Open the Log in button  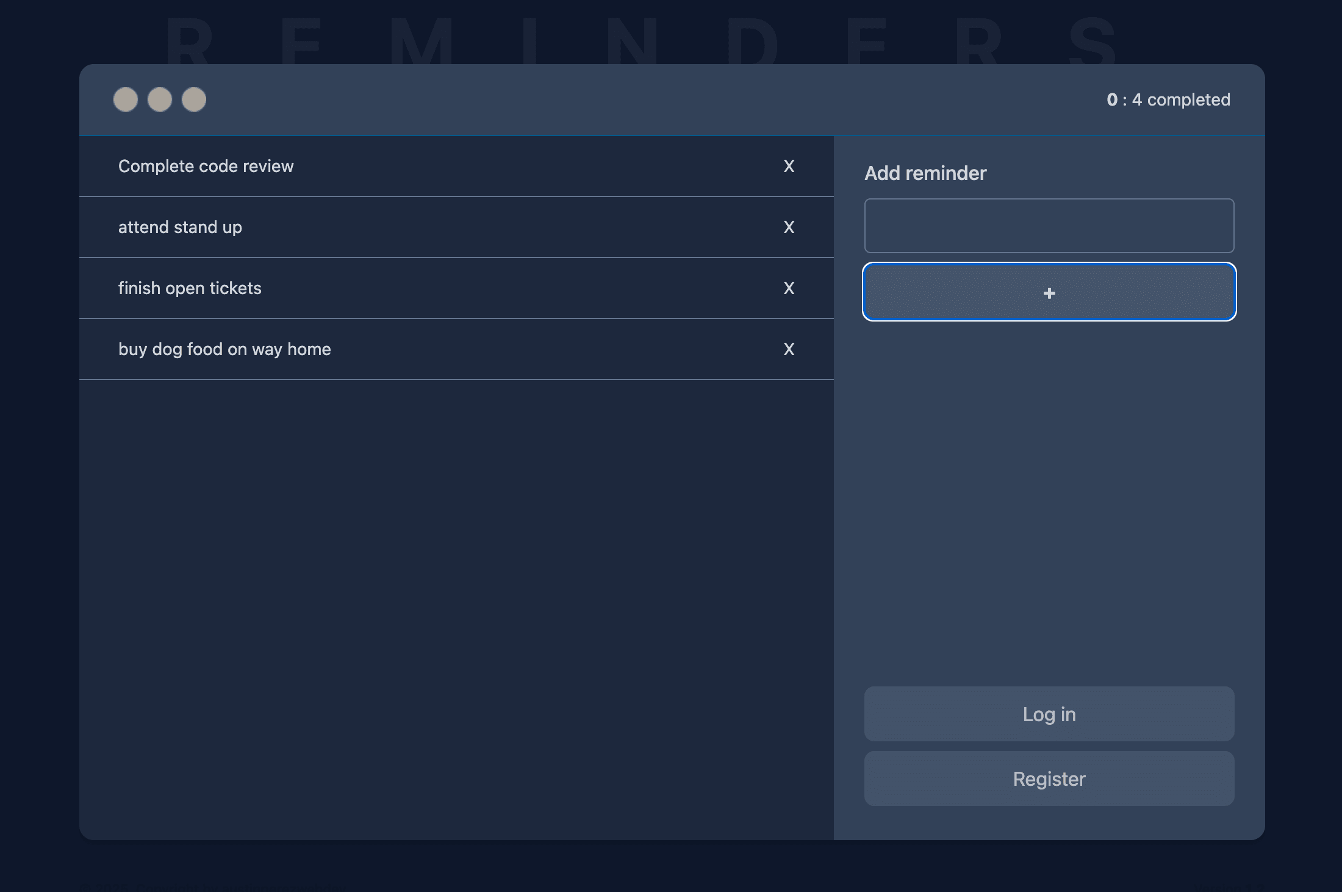click(x=1049, y=714)
